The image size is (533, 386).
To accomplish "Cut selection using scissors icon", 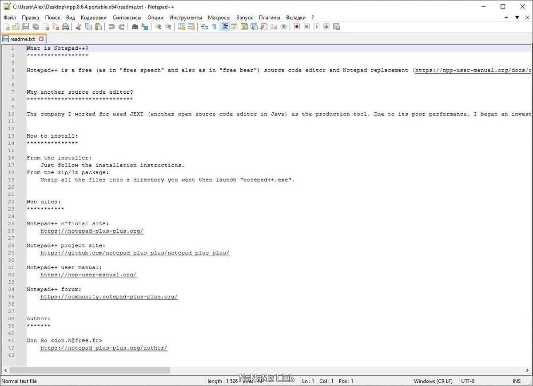I will [78, 27].
